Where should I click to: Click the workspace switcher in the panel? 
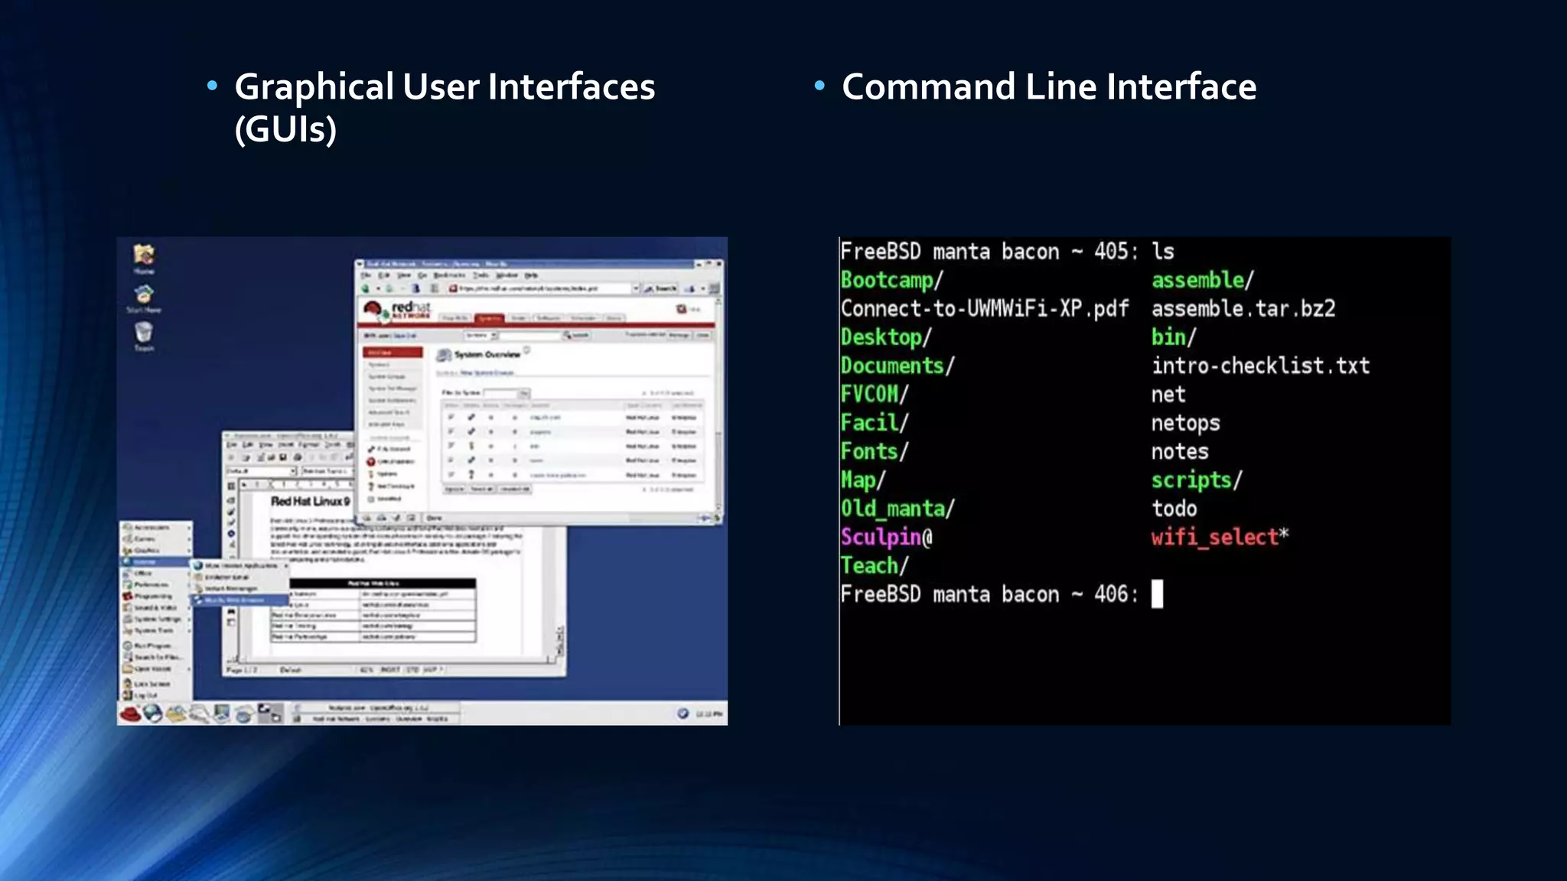pos(269,714)
